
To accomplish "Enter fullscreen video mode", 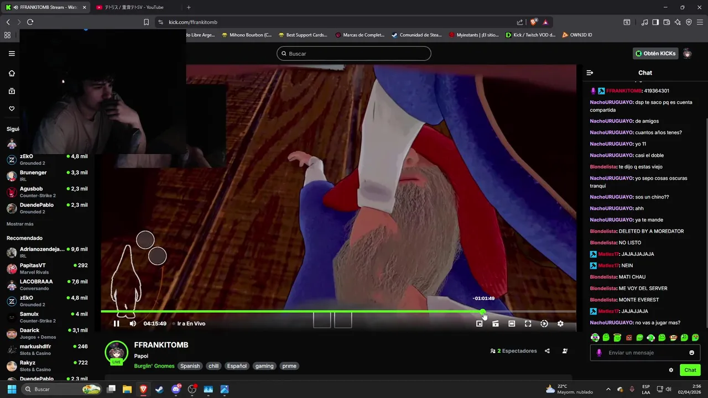I will click(528, 323).
